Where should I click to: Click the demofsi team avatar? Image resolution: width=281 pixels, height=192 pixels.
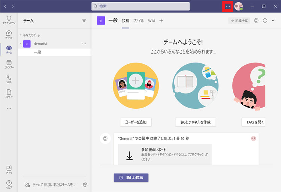27,44
